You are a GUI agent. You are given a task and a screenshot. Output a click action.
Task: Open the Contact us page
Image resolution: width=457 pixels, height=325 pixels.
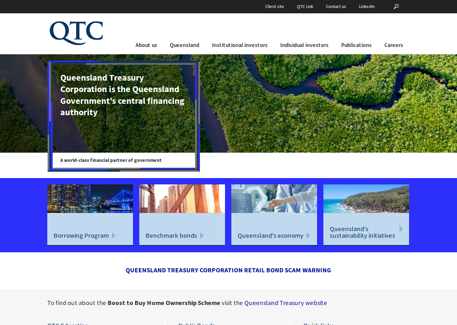336,6
